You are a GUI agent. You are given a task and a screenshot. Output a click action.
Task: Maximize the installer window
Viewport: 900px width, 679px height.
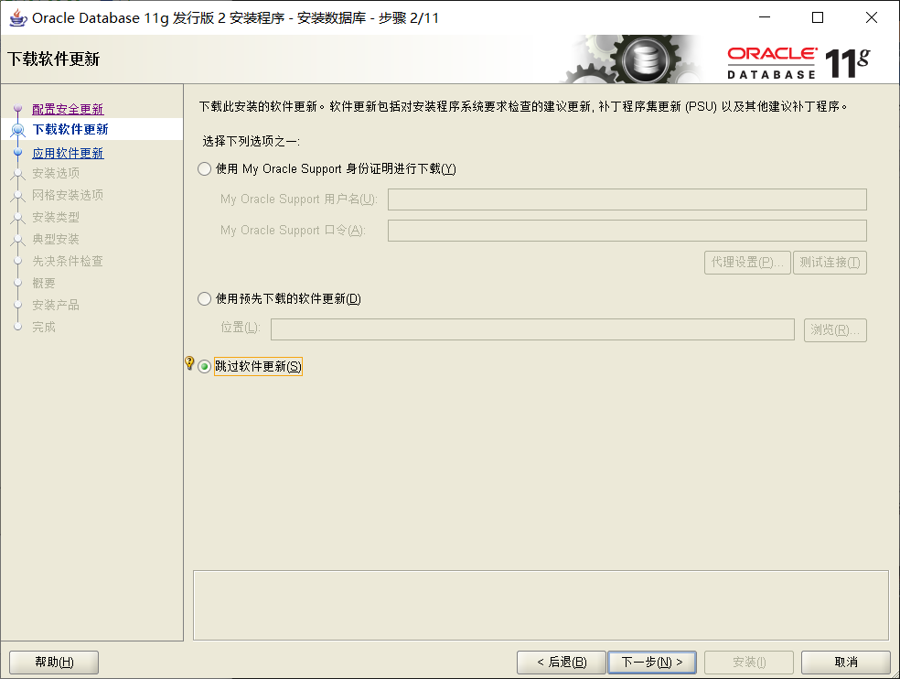point(818,17)
